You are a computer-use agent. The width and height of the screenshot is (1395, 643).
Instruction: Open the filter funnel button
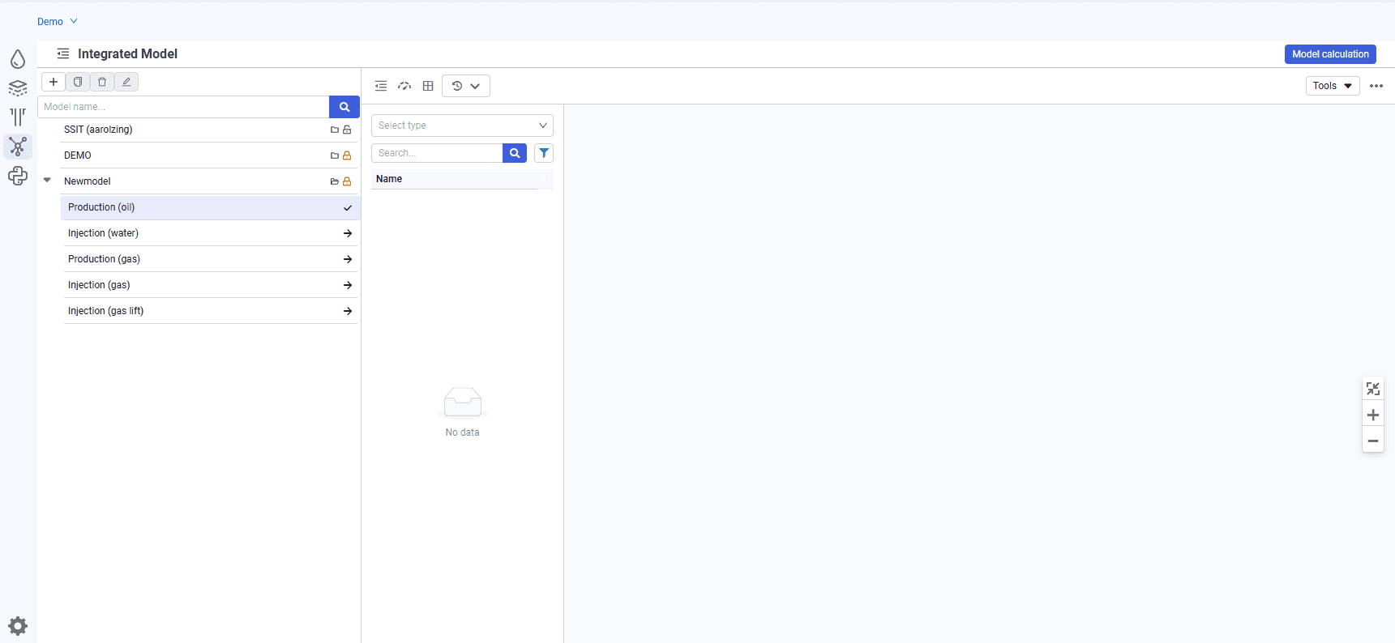click(544, 153)
